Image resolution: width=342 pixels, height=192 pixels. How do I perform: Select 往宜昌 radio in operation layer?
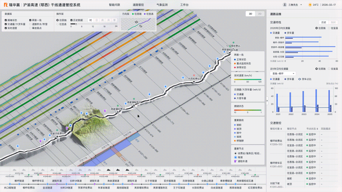[x=58, y=24]
